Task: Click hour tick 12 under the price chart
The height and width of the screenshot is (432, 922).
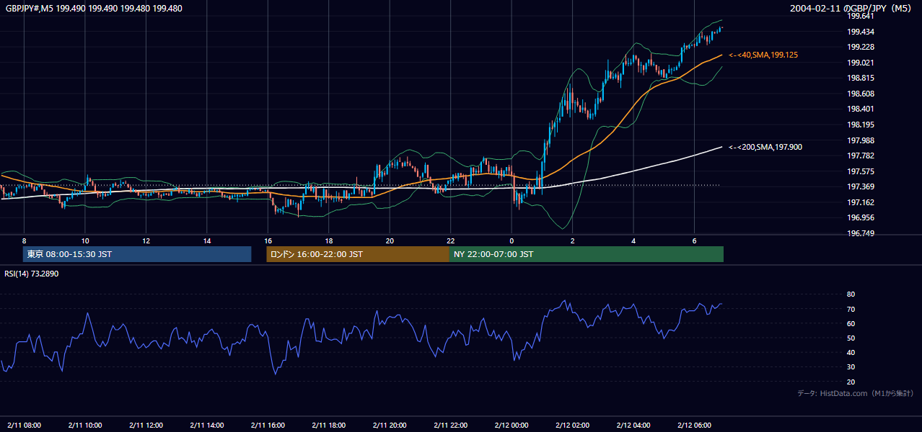Action: tap(146, 240)
